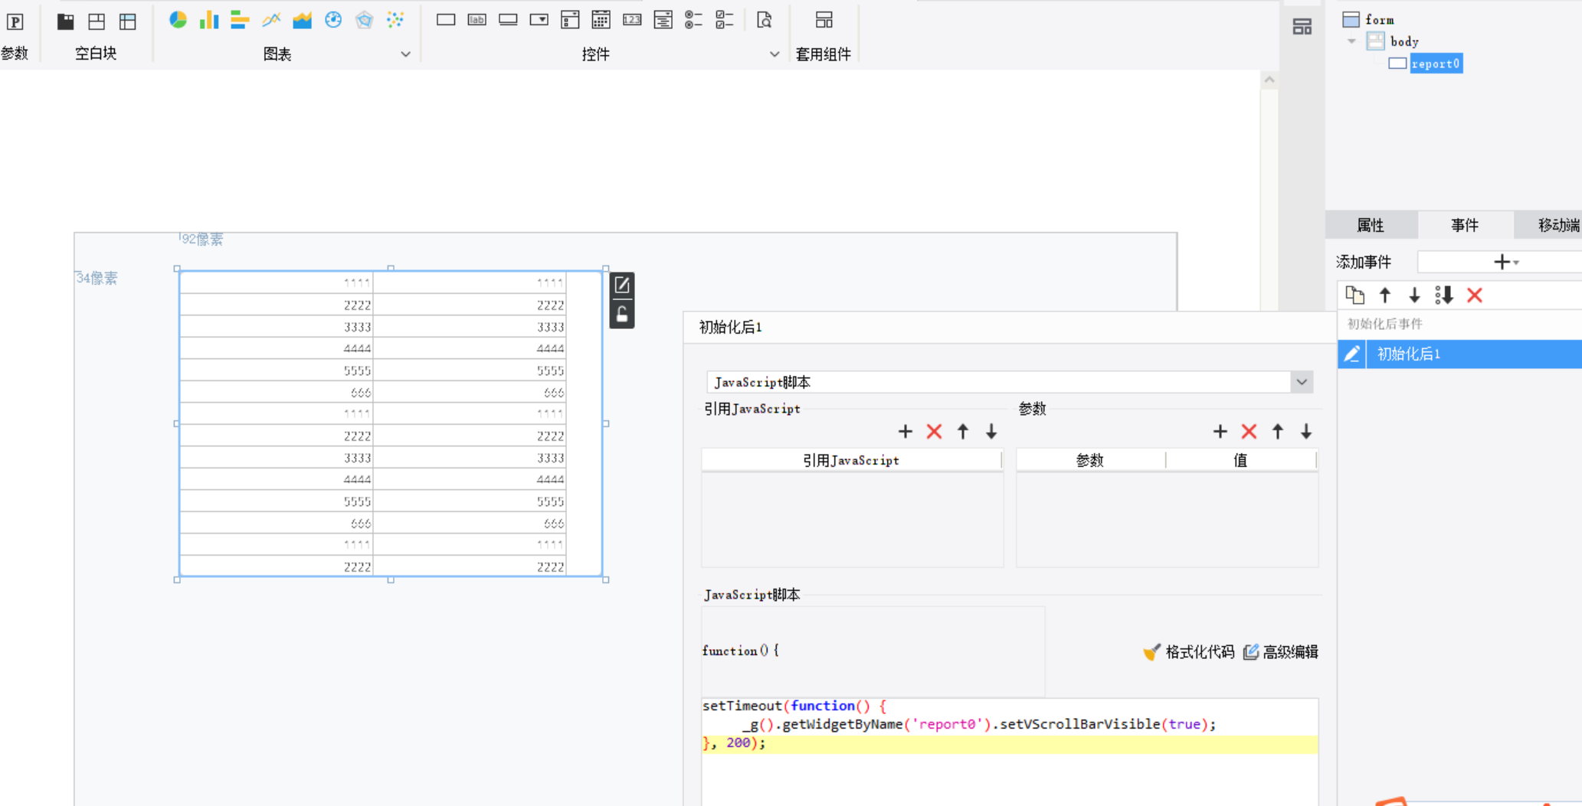Screen dimensions: 1582x806
Task: Insert the absolute layout blank block
Action: pos(97,21)
